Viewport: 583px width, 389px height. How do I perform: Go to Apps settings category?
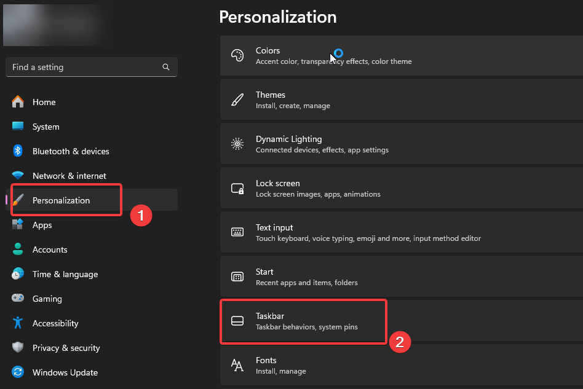[42, 225]
